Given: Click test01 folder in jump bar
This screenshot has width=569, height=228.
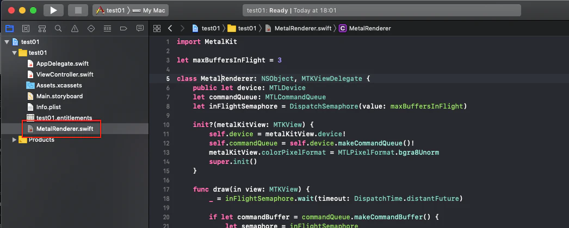Looking at the screenshot, I should coord(242,28).
